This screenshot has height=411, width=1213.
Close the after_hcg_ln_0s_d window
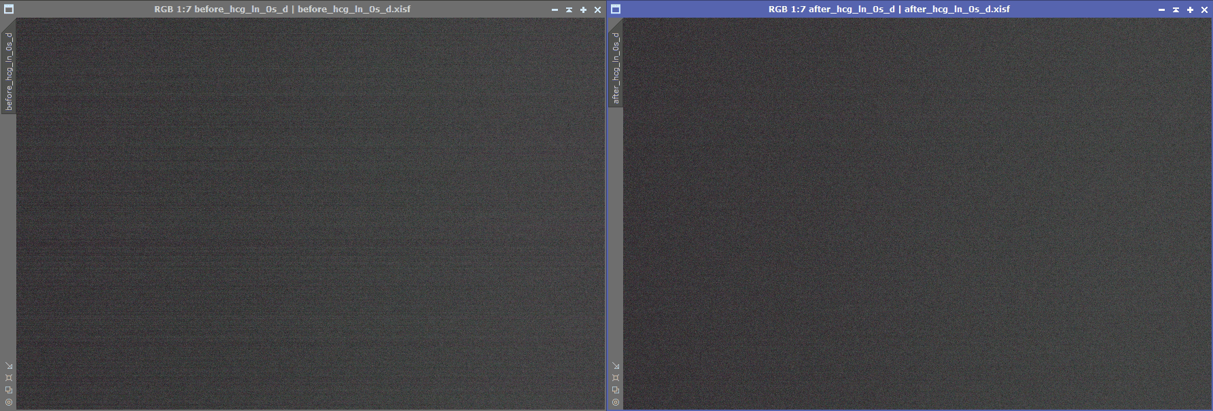(x=1204, y=10)
